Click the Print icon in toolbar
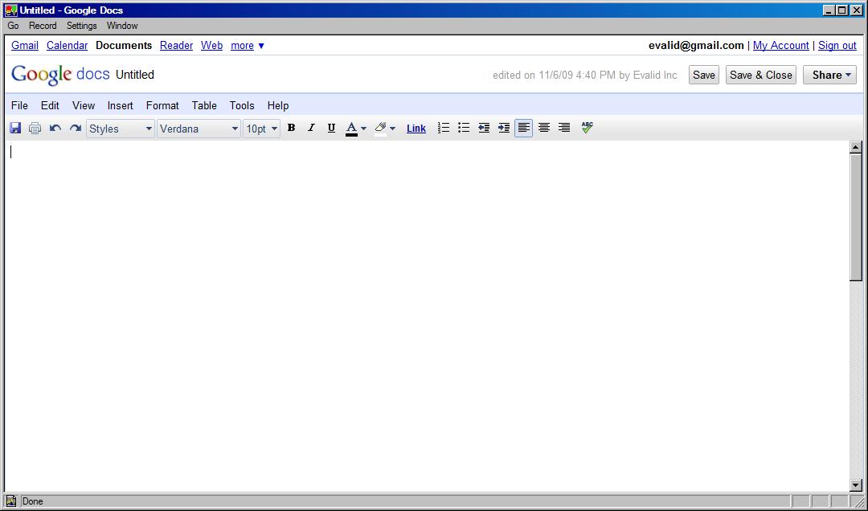This screenshot has width=868, height=511. 35,129
